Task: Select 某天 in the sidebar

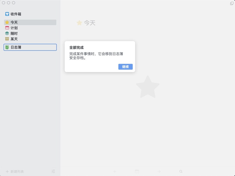Action: pos(15,39)
